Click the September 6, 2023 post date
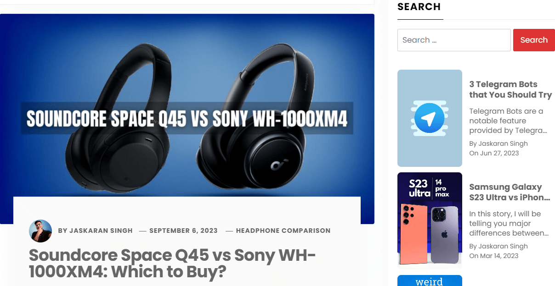 183,231
